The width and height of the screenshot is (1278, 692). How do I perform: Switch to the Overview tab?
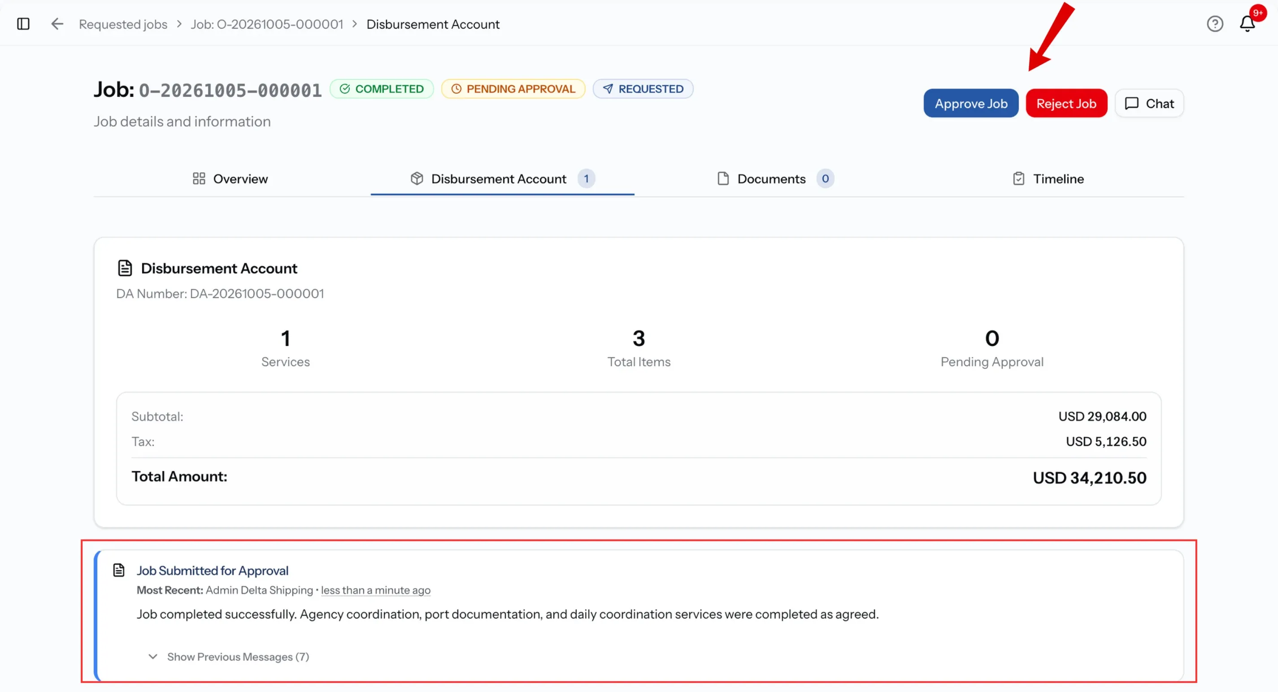(230, 179)
